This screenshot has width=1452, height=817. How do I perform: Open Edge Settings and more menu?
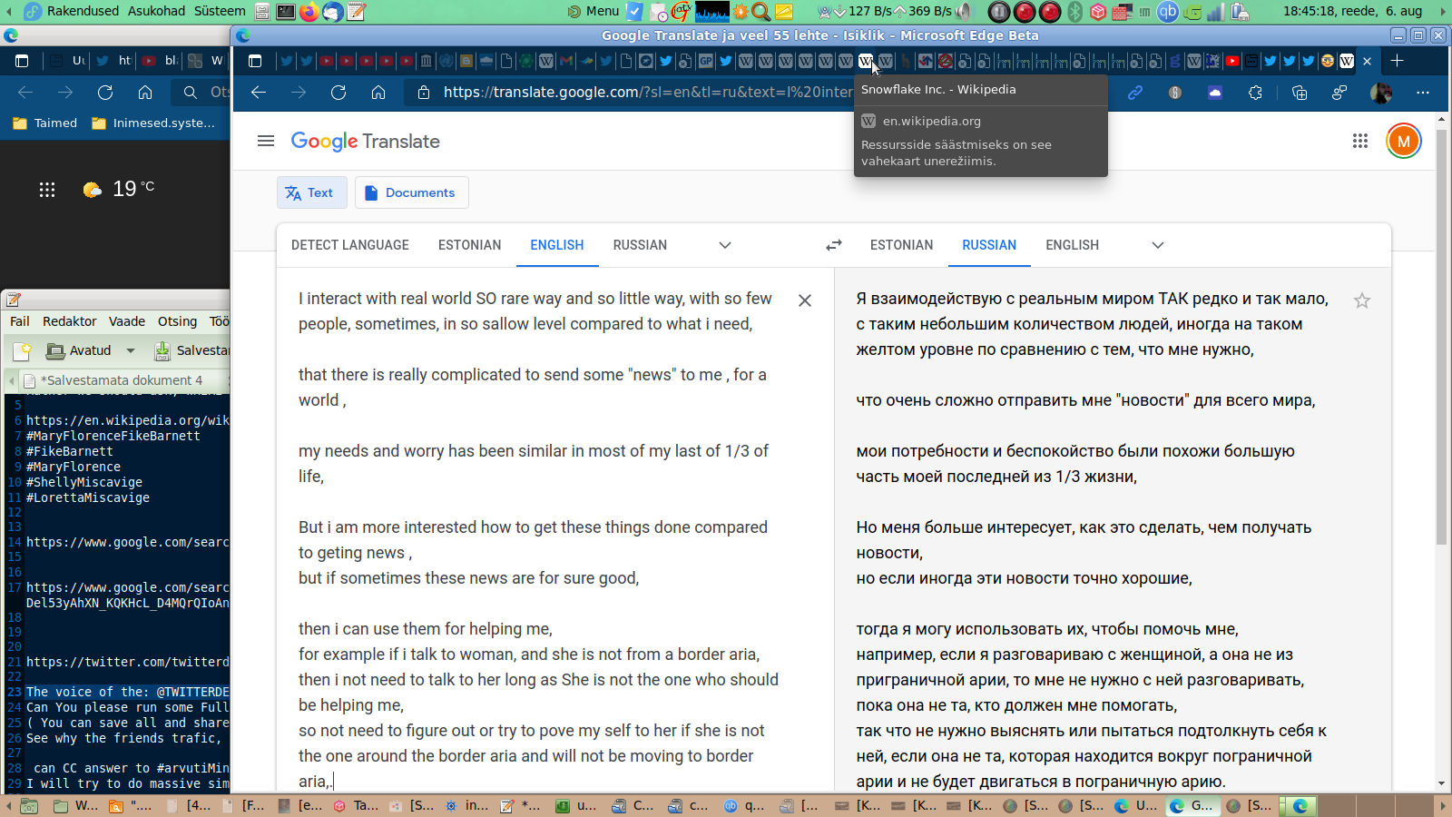(1422, 93)
